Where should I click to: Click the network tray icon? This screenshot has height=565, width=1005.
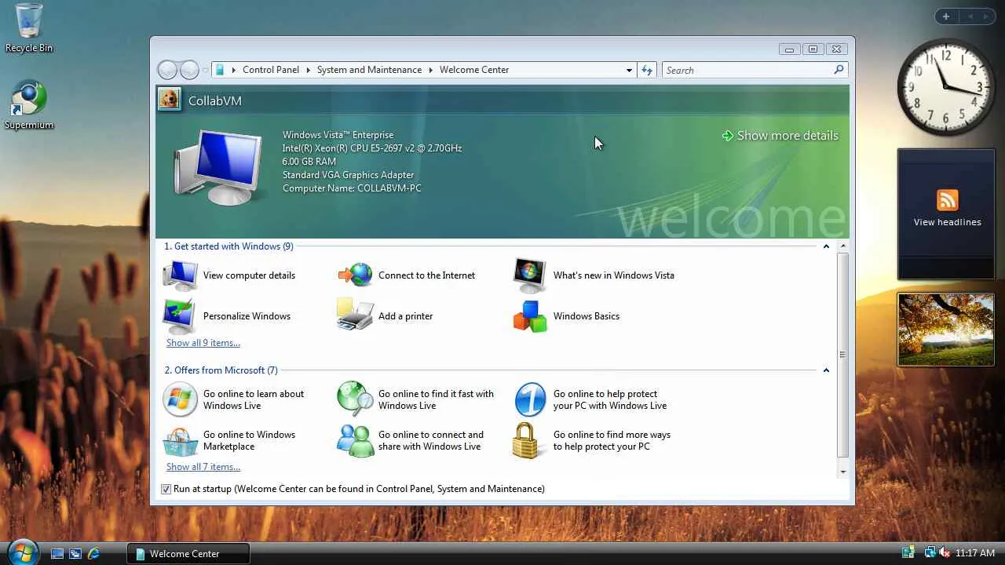[930, 553]
